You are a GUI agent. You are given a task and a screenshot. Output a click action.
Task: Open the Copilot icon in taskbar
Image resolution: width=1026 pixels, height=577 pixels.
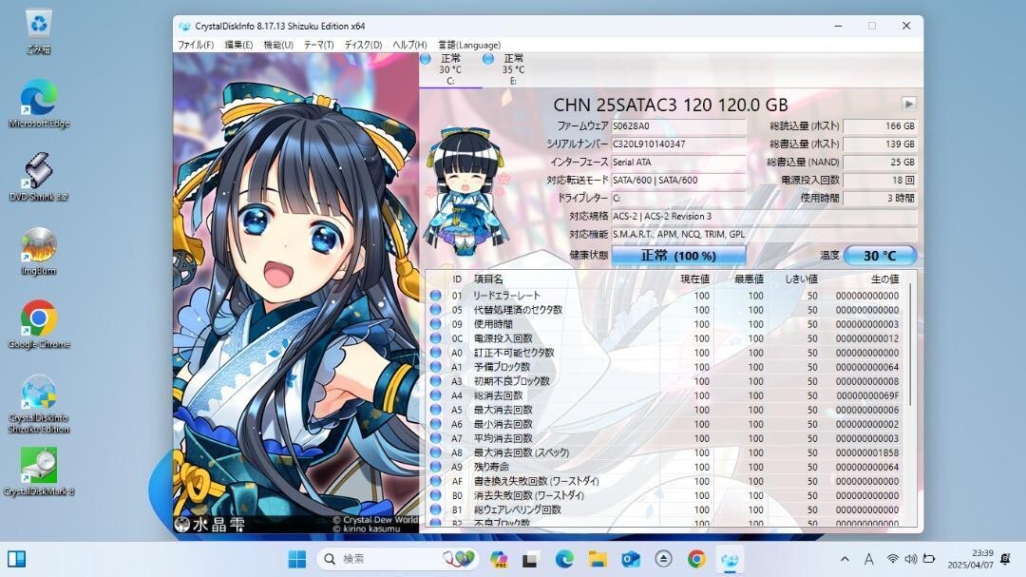(x=499, y=559)
